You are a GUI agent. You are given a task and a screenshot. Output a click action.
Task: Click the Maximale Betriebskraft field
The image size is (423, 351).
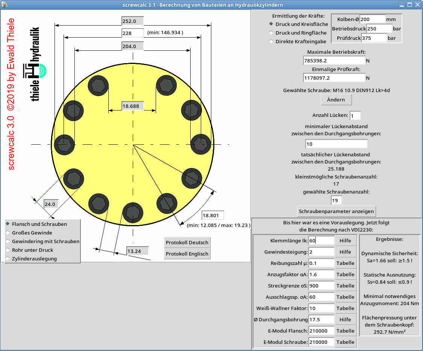[334, 61]
